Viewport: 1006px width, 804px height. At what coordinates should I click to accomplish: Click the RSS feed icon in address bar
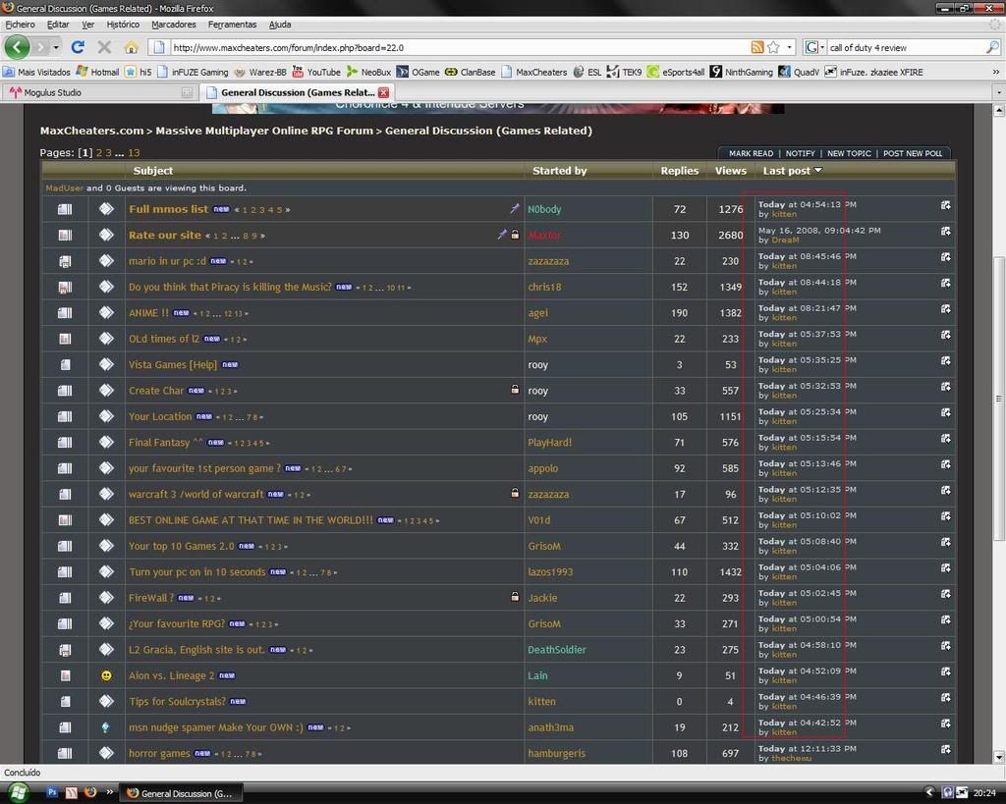pos(756,47)
